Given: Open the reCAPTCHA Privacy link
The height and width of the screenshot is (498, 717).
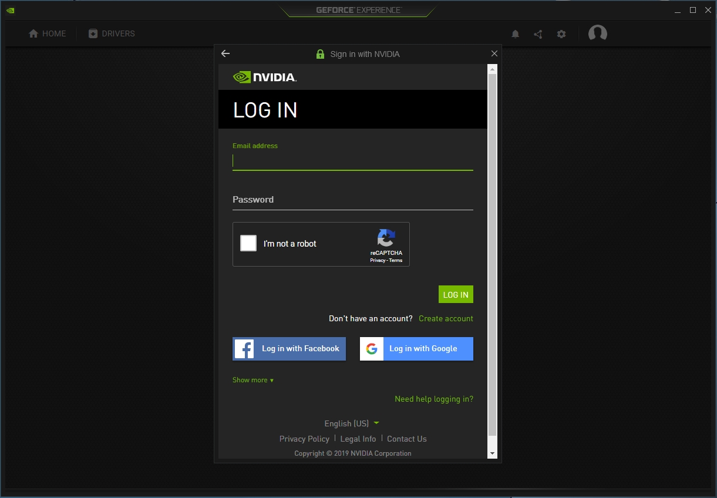Looking at the screenshot, I should 378,260.
